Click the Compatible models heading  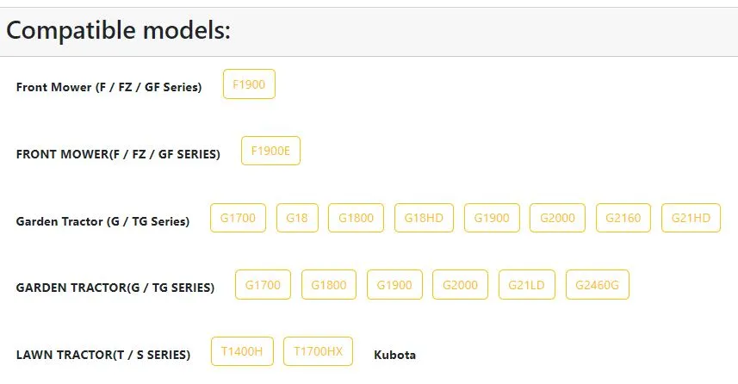click(119, 31)
